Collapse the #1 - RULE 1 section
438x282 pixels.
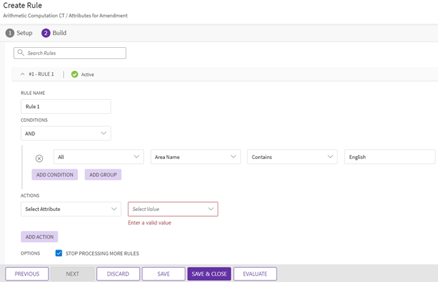point(22,74)
